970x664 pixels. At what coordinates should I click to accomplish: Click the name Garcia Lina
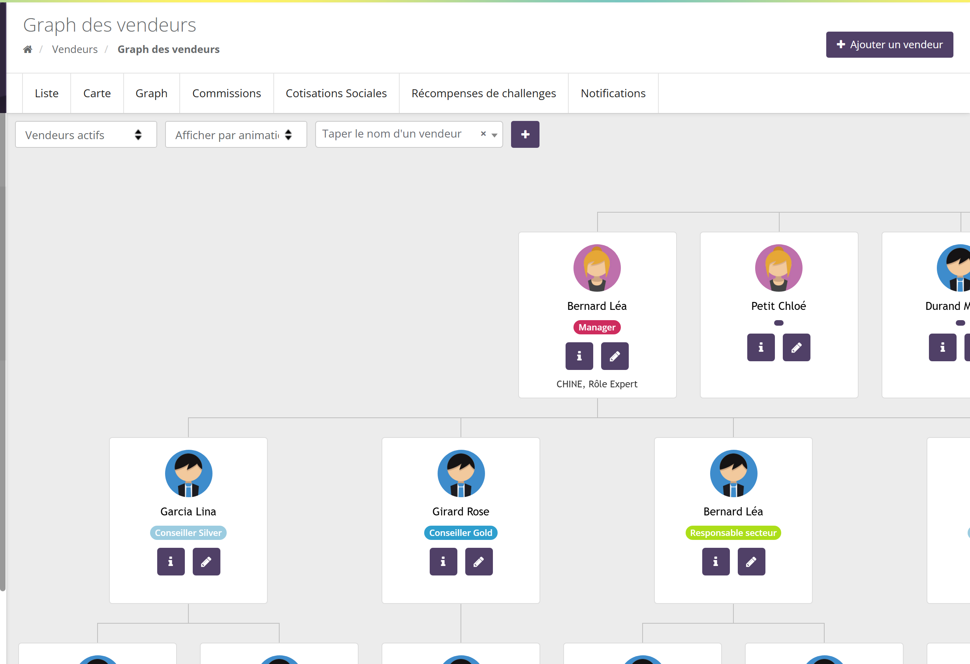click(x=188, y=511)
